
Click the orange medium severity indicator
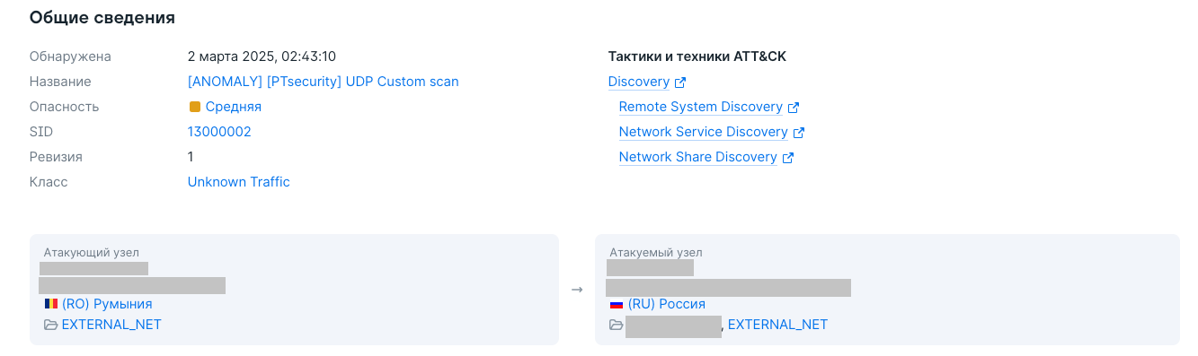[x=195, y=107]
